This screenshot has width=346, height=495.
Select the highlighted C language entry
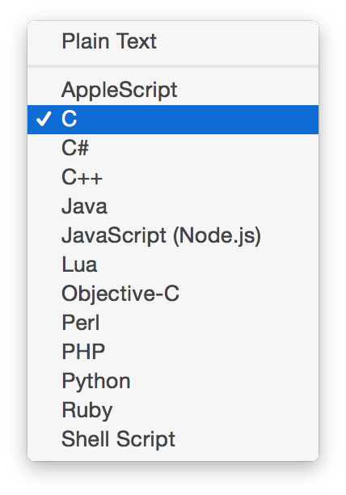pos(173,120)
